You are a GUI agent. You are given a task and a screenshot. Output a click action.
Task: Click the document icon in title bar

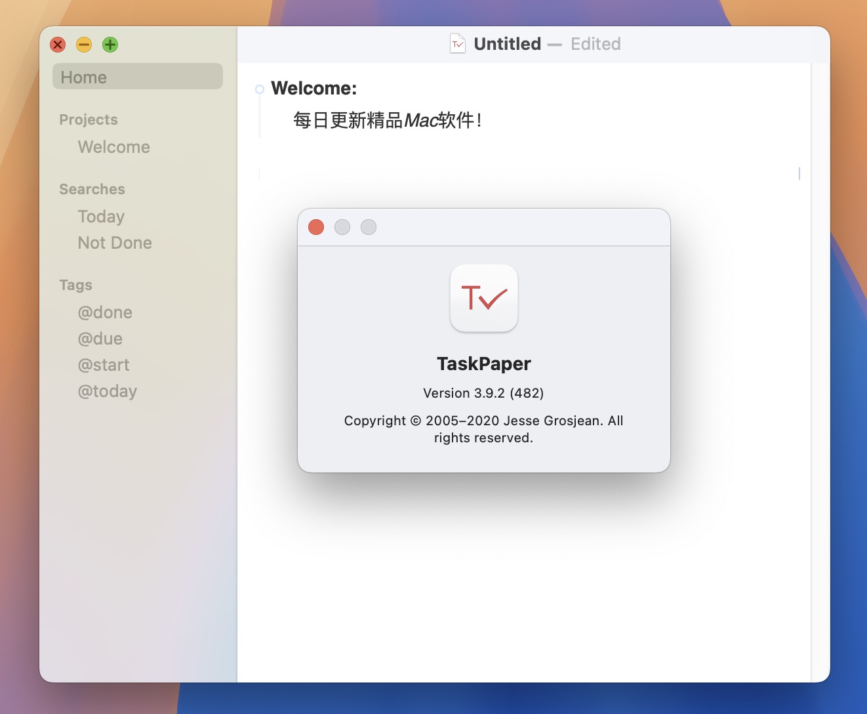click(458, 44)
